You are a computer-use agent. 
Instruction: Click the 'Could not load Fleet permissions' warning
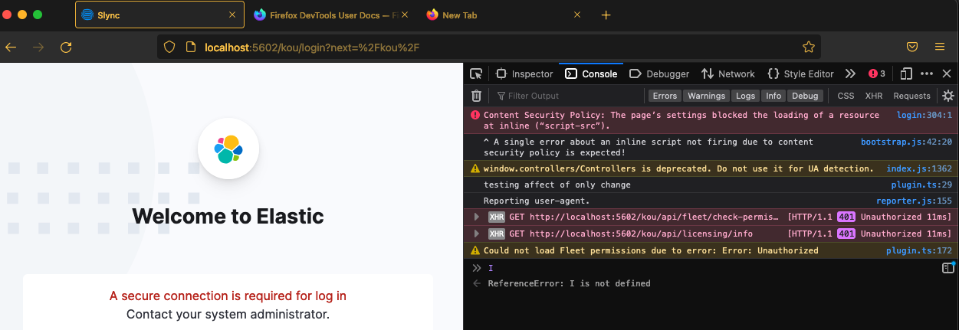(651, 250)
